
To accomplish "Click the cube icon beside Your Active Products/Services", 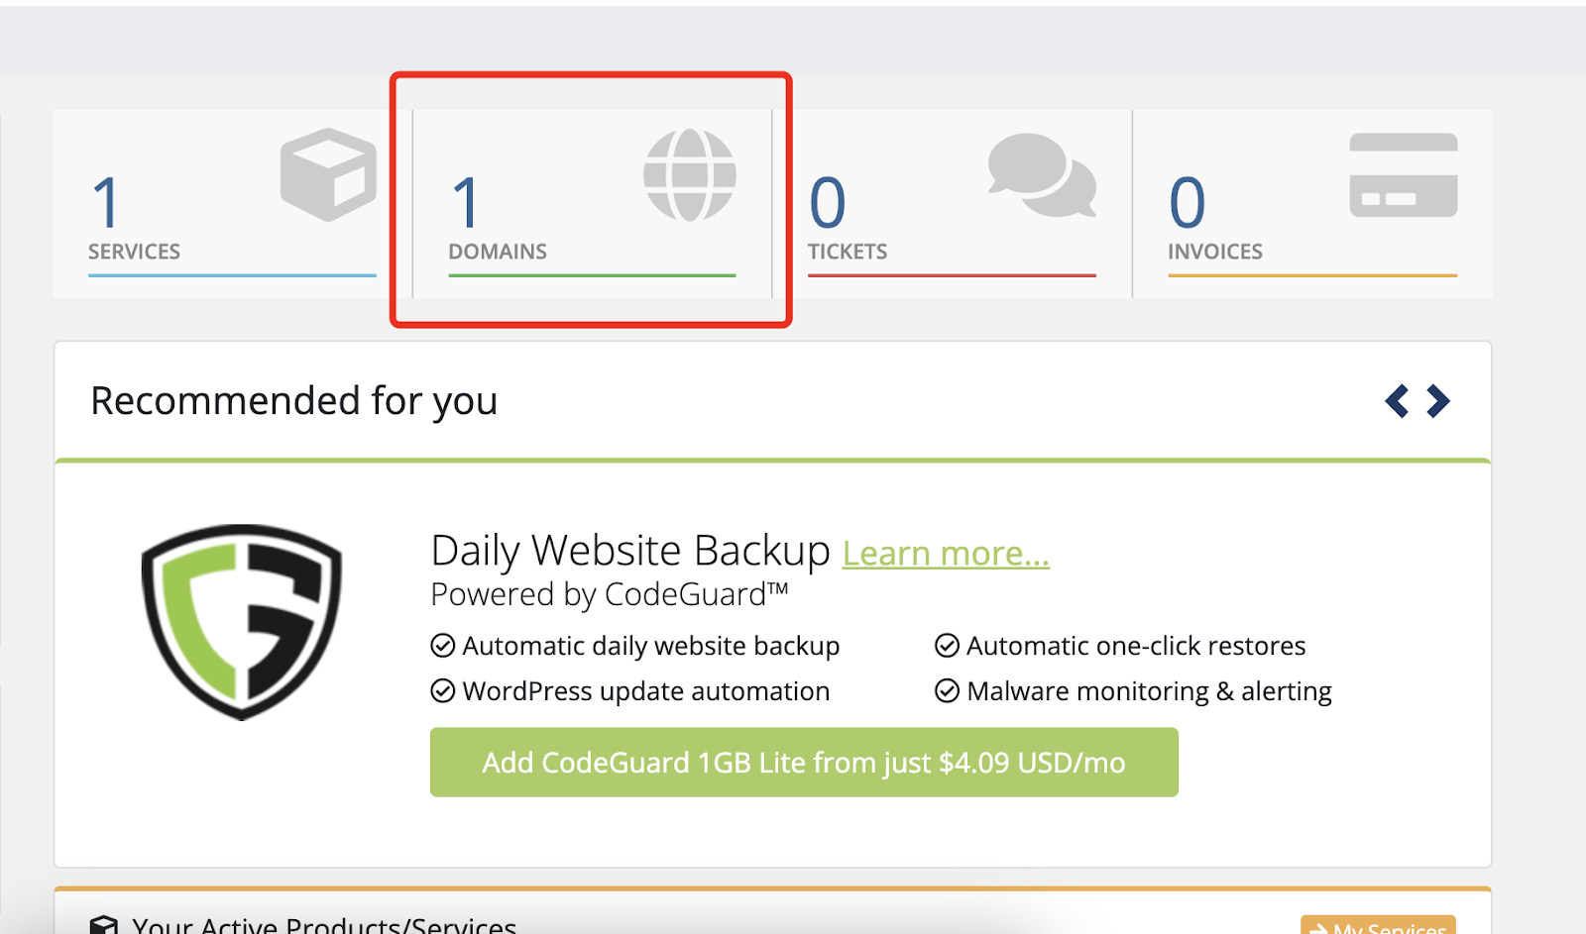I will click(104, 925).
